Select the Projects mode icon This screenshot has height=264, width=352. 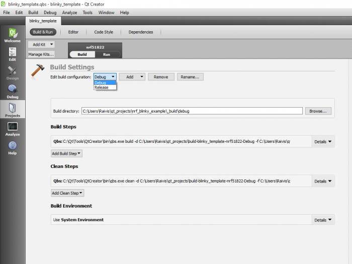(x=13, y=110)
